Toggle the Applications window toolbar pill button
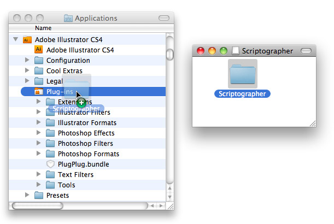334x224 pixels. (x=164, y=18)
